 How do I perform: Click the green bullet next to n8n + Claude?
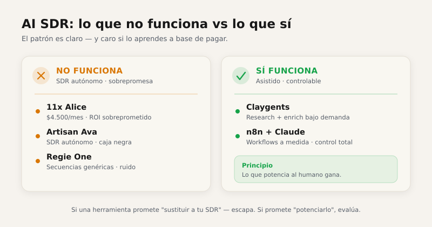coord(238,136)
